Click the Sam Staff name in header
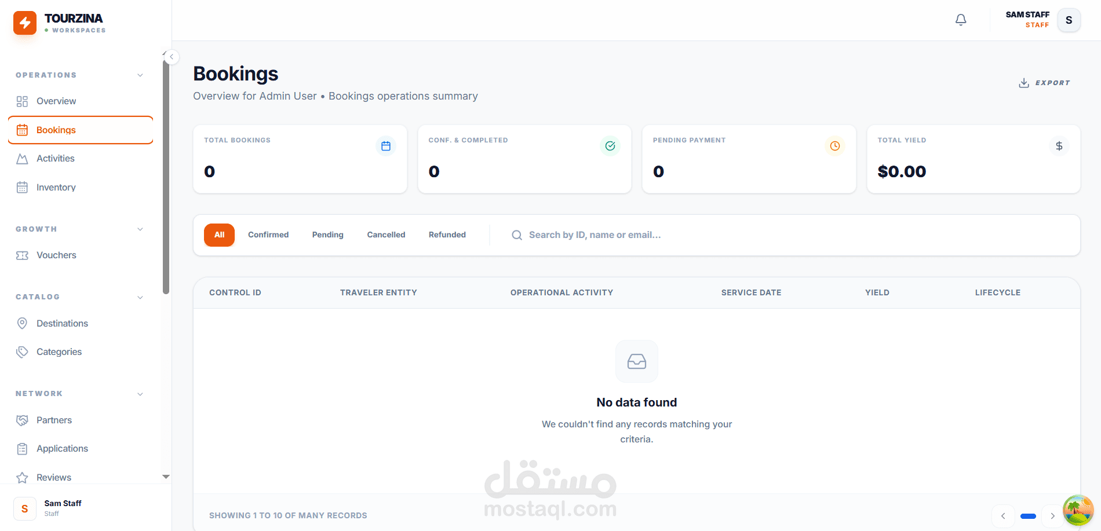 point(1027,14)
